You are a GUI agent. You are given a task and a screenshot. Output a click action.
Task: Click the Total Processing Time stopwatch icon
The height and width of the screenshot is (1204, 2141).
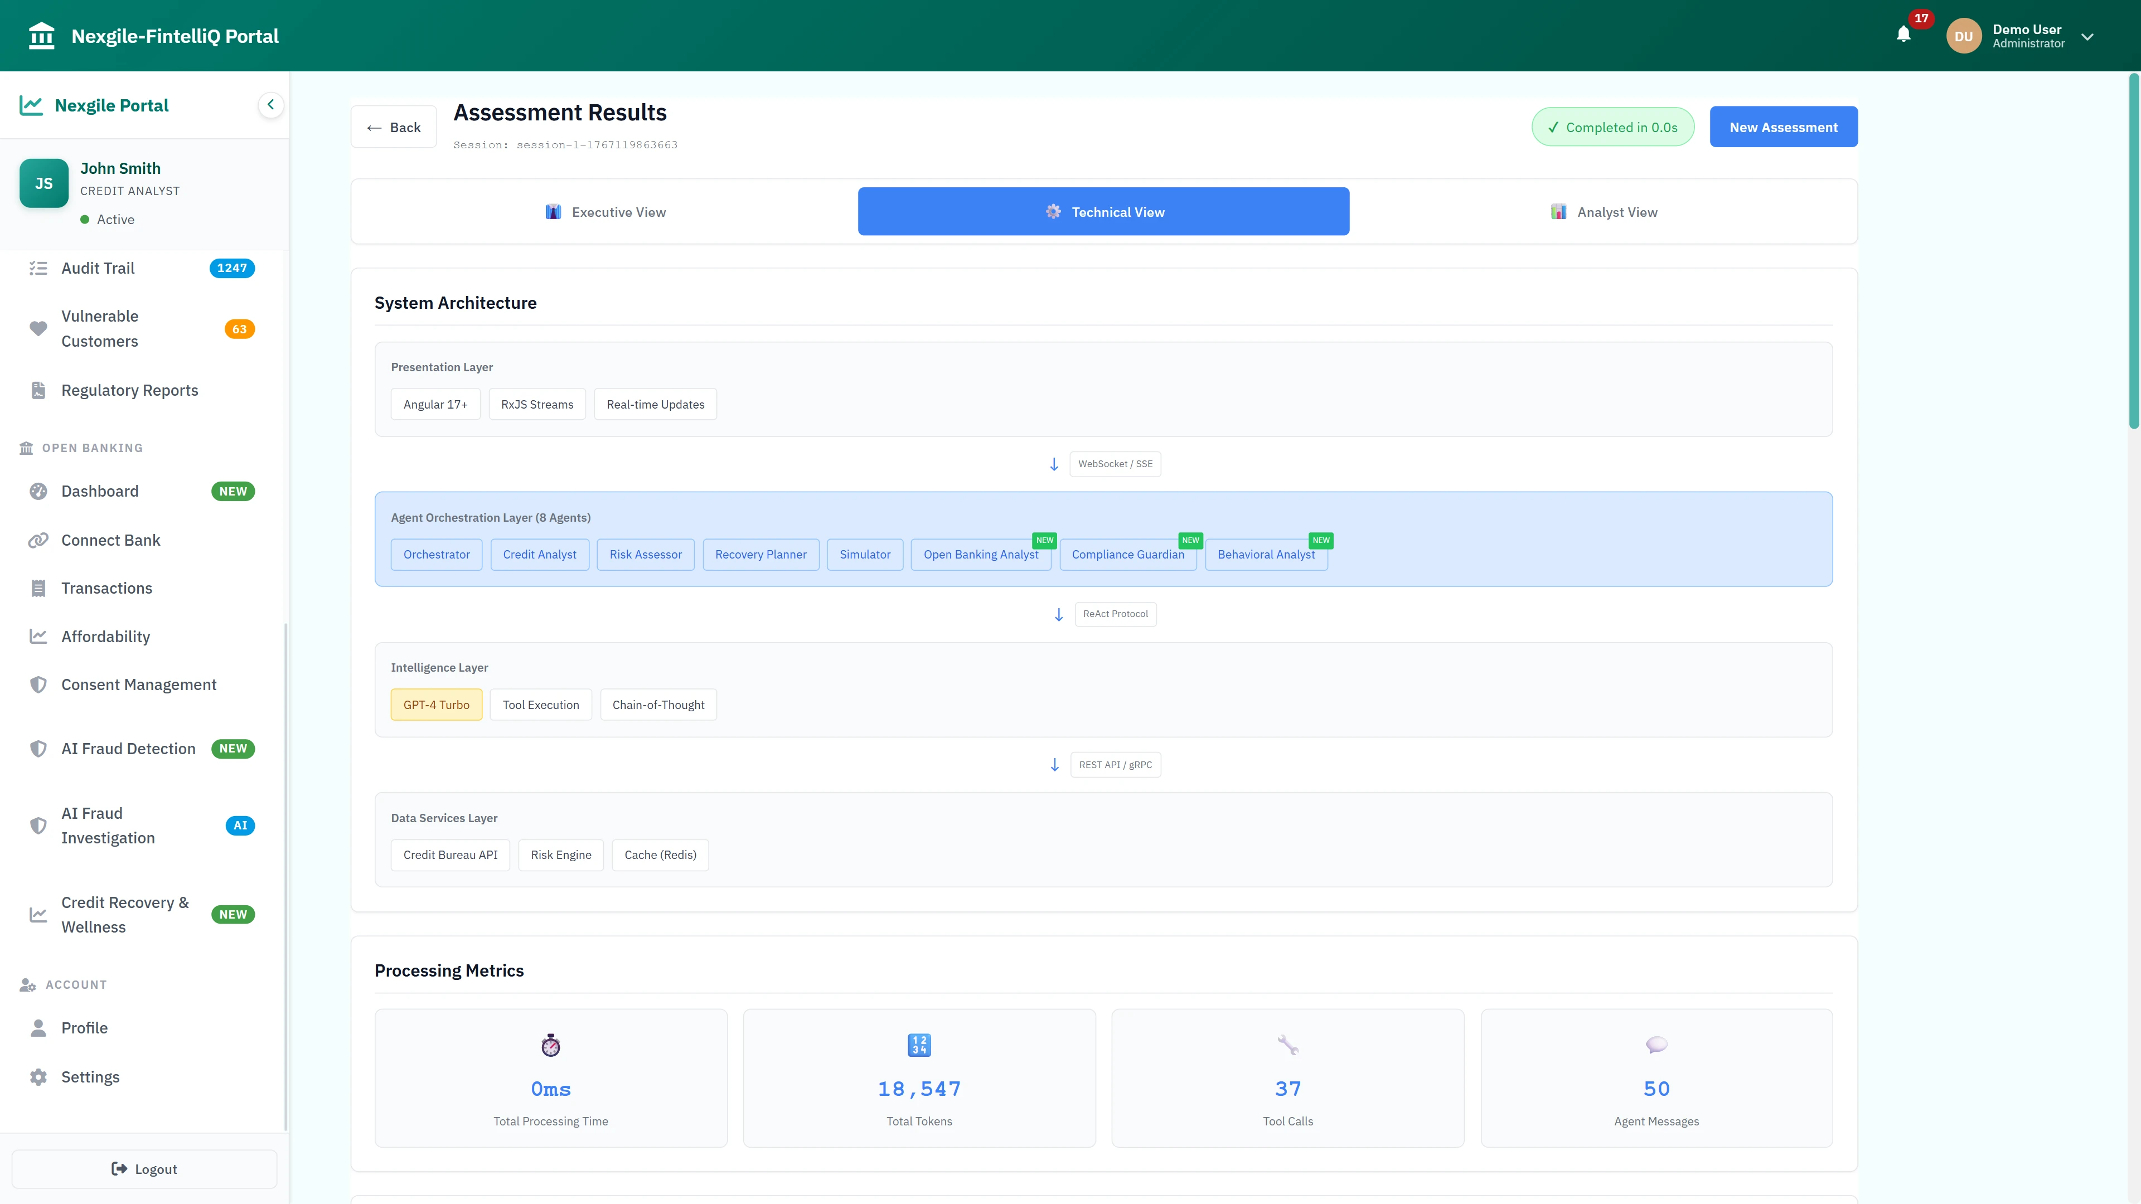(550, 1045)
